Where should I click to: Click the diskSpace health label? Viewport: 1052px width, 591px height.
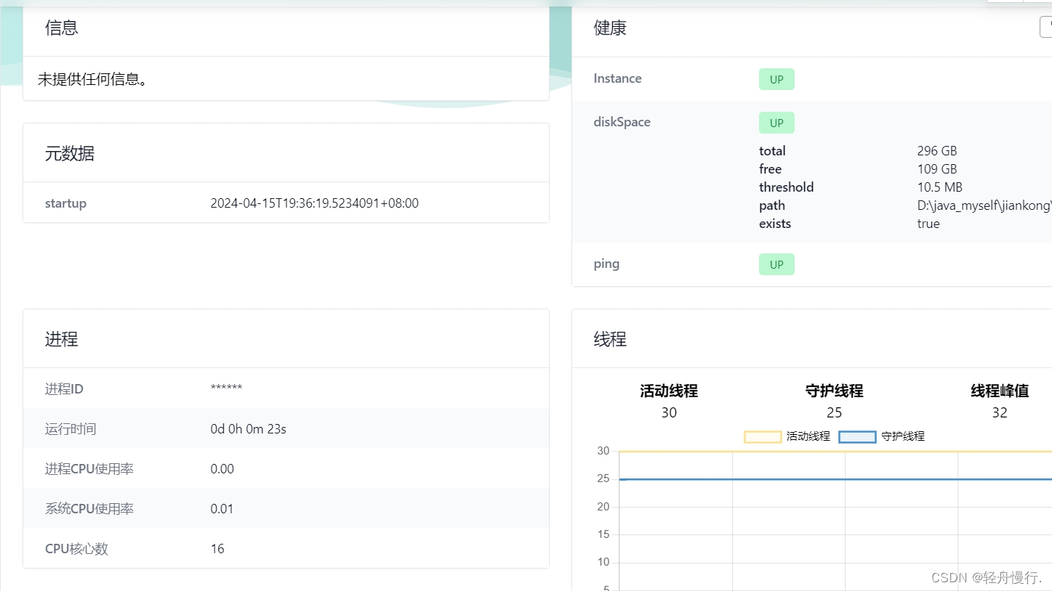pos(622,122)
